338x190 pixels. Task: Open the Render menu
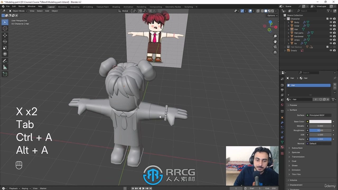[22, 6]
